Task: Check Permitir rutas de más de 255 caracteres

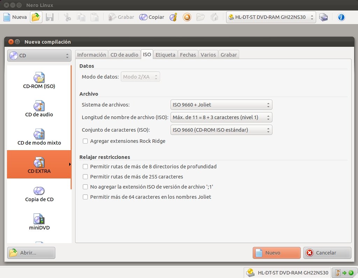Action: click(x=85, y=177)
